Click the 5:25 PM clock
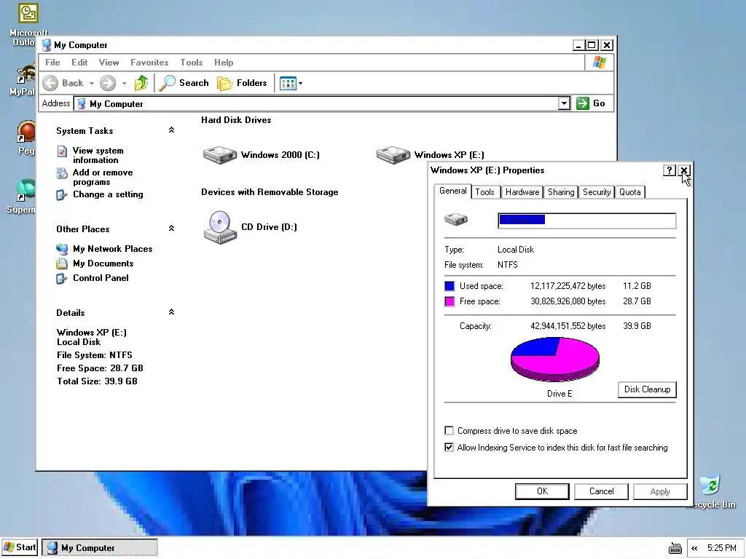The height and width of the screenshot is (559, 746). 721,548
